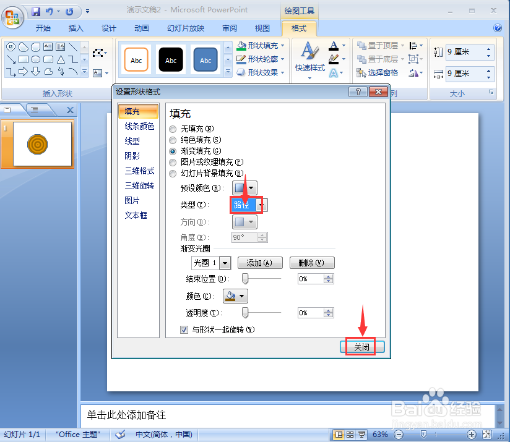Open Quick Styles (快速样式) for WordArt
Screen dimensions: 510x442
tap(309, 61)
